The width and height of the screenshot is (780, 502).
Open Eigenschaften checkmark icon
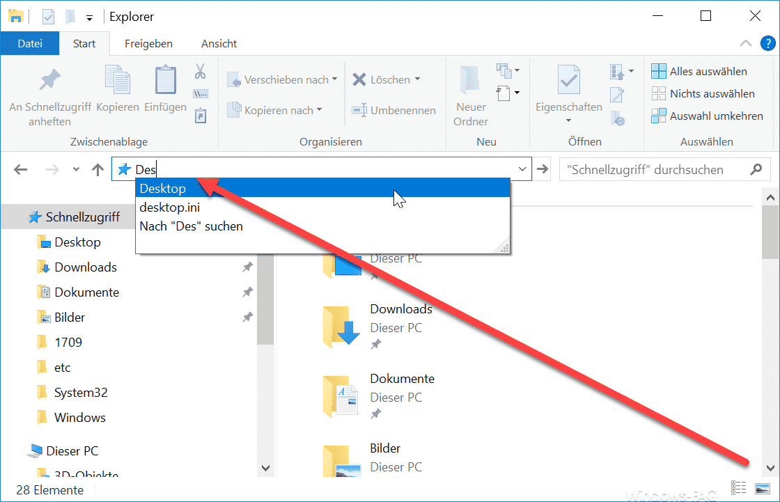coord(568,81)
